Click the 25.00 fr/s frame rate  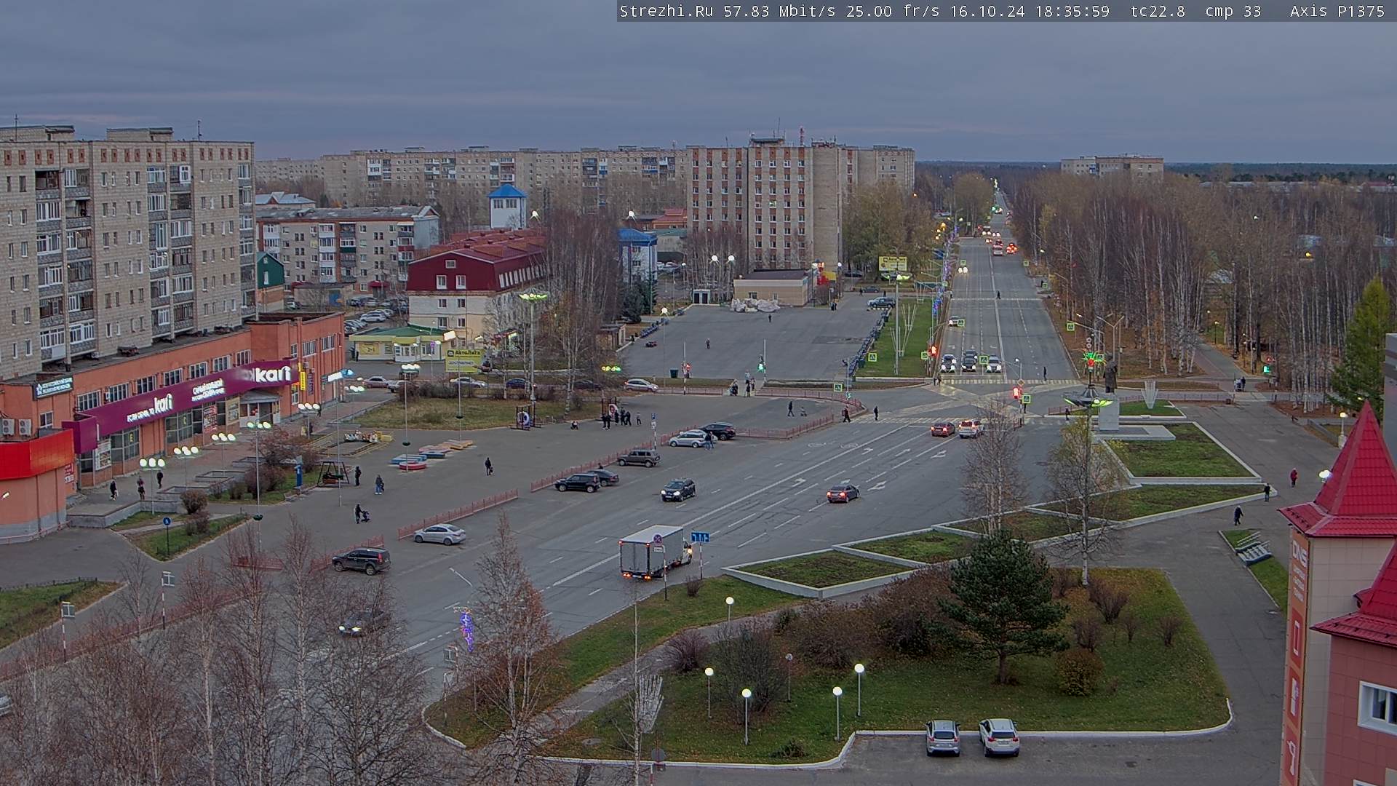(893, 11)
